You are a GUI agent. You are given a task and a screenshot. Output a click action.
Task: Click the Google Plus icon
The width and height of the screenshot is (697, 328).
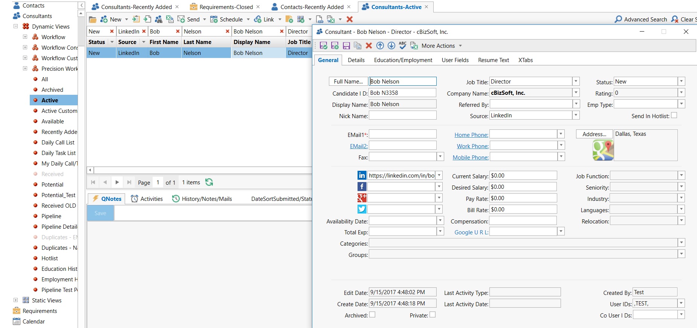(362, 198)
